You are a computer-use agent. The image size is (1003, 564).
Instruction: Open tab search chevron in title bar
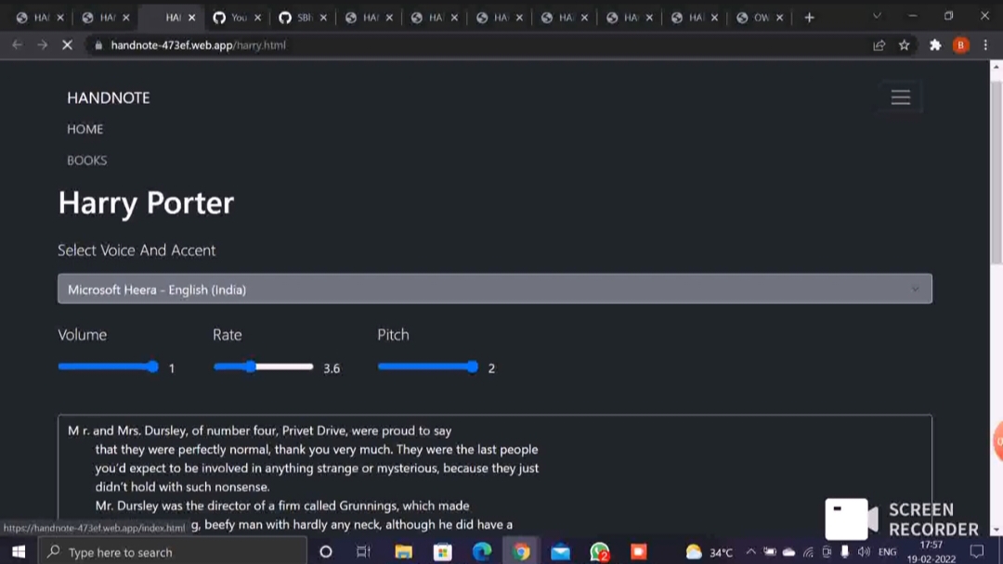click(877, 16)
